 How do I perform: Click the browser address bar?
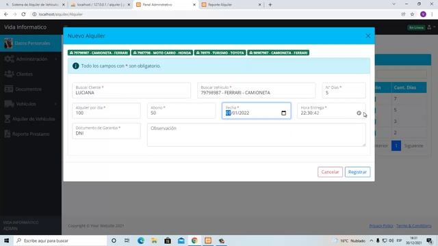click(x=212, y=14)
